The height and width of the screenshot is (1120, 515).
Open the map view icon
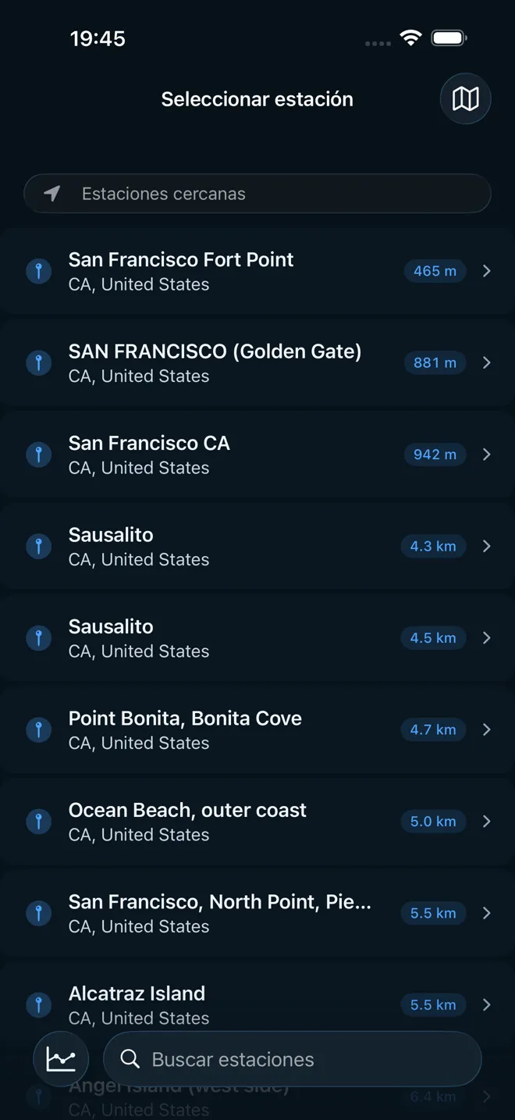(465, 98)
